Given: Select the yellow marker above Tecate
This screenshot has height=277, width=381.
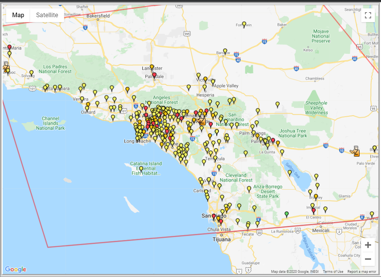Looking at the screenshot, I should 248,226.
